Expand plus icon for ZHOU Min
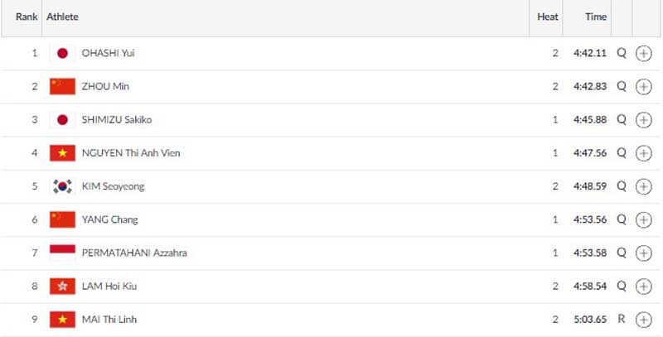This screenshot has height=337, width=663. click(643, 86)
